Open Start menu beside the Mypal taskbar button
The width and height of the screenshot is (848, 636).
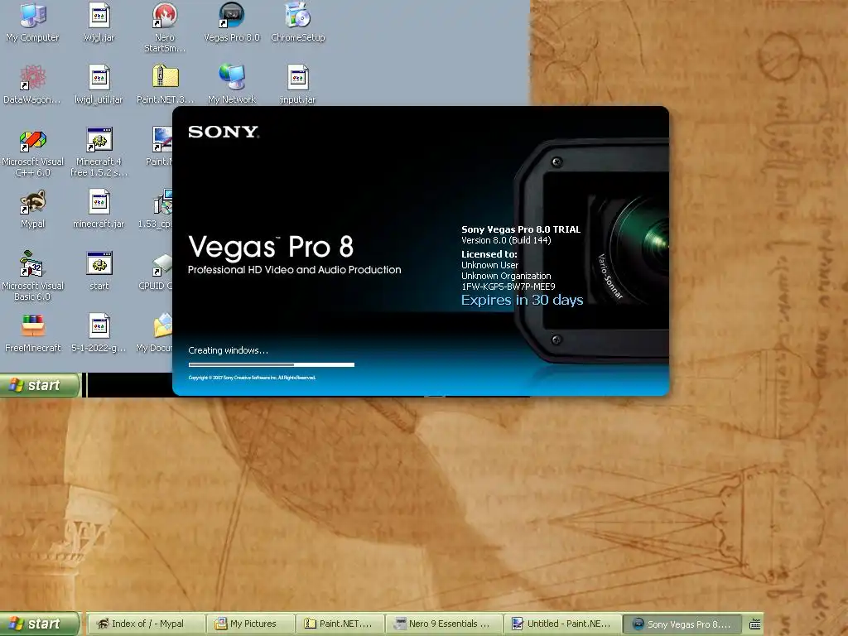click(x=40, y=624)
